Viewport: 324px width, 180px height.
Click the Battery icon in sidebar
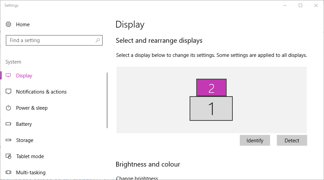(x=9, y=124)
